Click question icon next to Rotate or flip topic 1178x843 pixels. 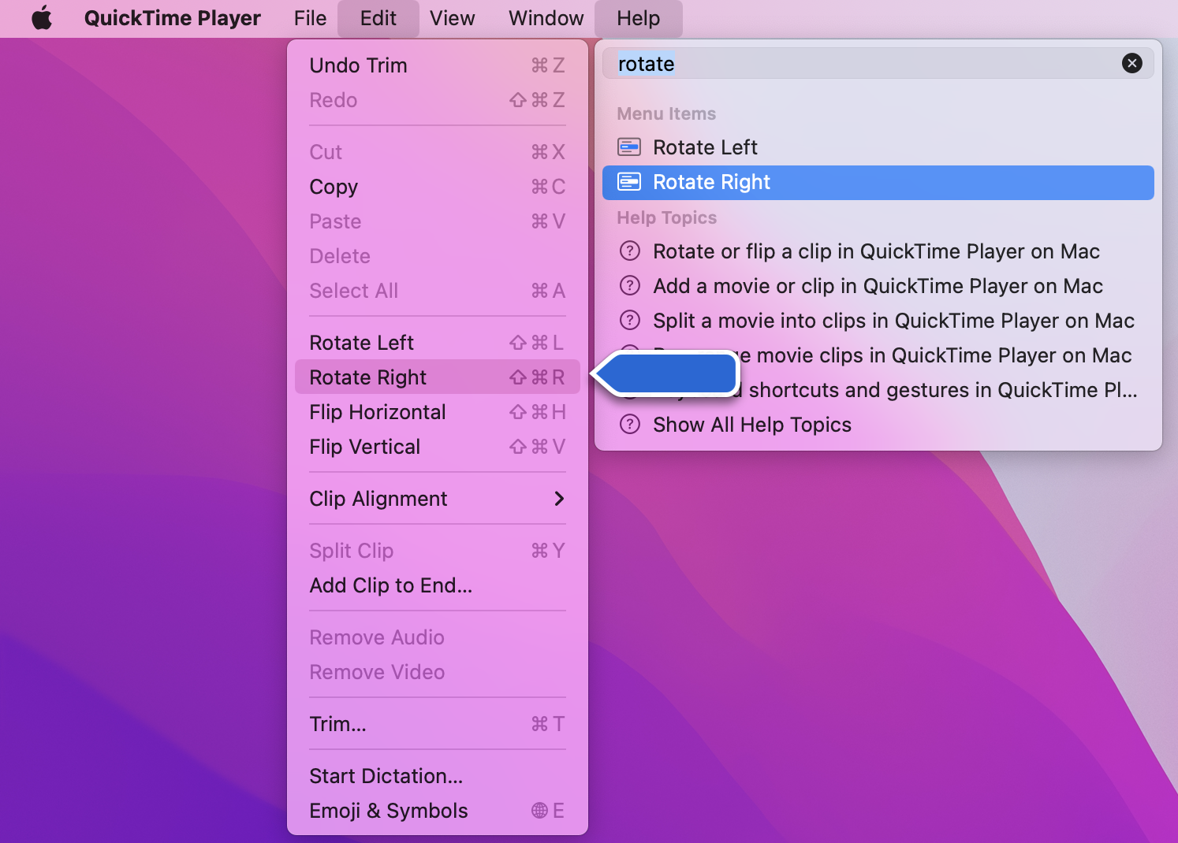pyautogui.click(x=630, y=251)
